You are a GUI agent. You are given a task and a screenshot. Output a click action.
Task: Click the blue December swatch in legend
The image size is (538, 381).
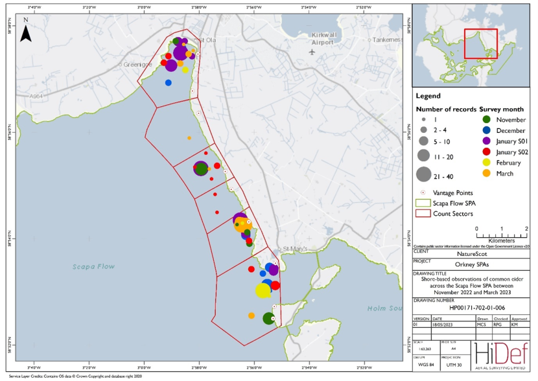pyautogui.click(x=486, y=130)
